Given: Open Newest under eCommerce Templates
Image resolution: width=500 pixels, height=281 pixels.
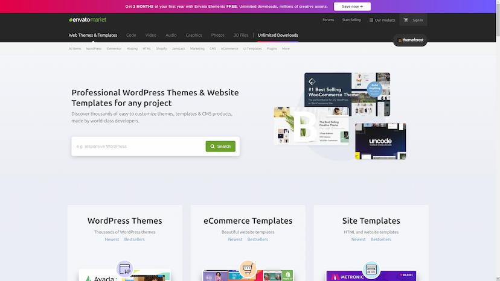Looking at the screenshot, I should (x=235, y=239).
